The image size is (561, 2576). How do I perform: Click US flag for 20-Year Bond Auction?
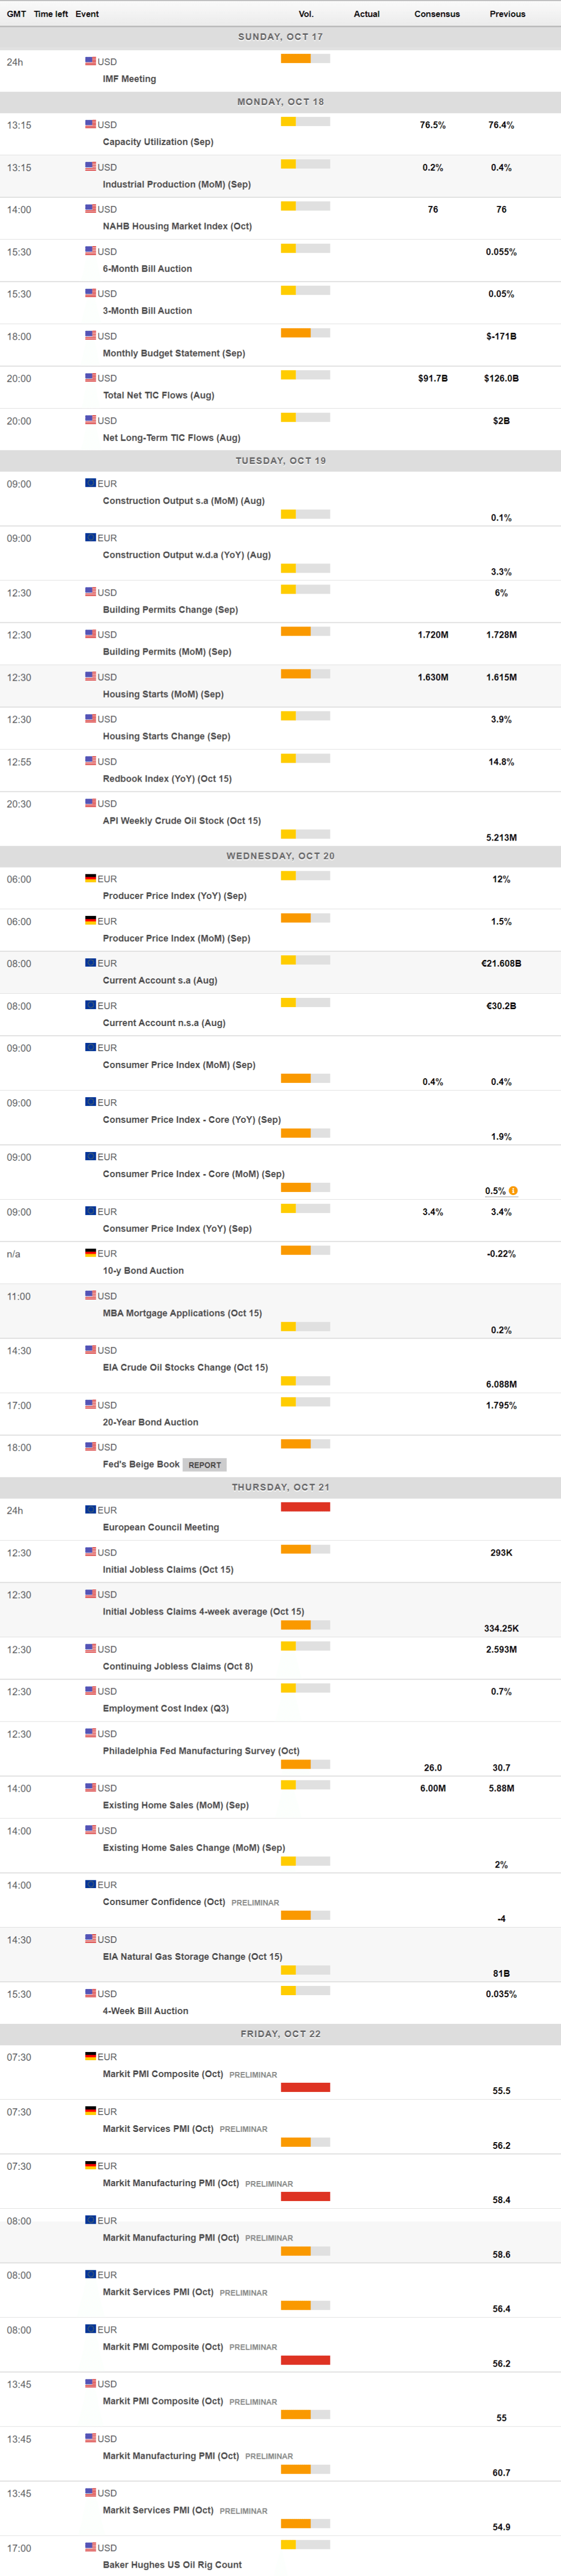click(90, 1404)
